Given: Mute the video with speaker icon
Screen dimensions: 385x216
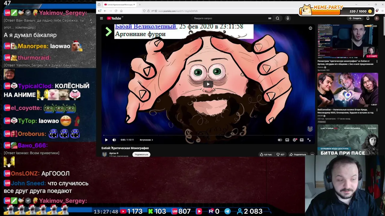Looking at the screenshot, I should pyautogui.click(x=114, y=140).
